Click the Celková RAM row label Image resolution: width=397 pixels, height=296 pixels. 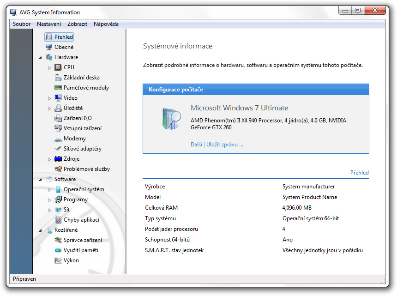161,208
